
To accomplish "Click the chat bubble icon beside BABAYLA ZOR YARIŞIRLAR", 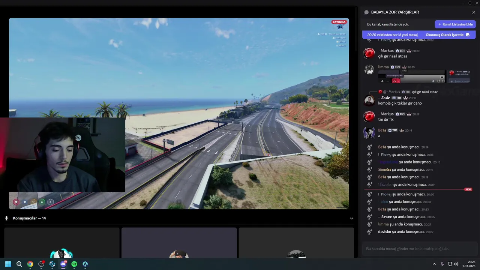I will click(x=366, y=12).
